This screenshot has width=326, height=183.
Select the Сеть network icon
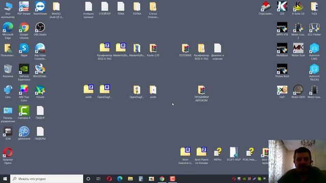click(8, 90)
